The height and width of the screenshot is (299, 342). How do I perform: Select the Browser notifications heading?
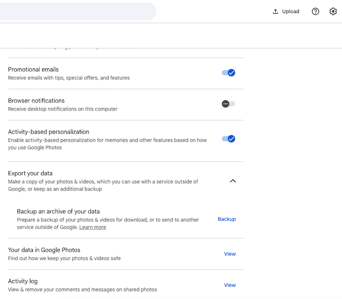36,101
